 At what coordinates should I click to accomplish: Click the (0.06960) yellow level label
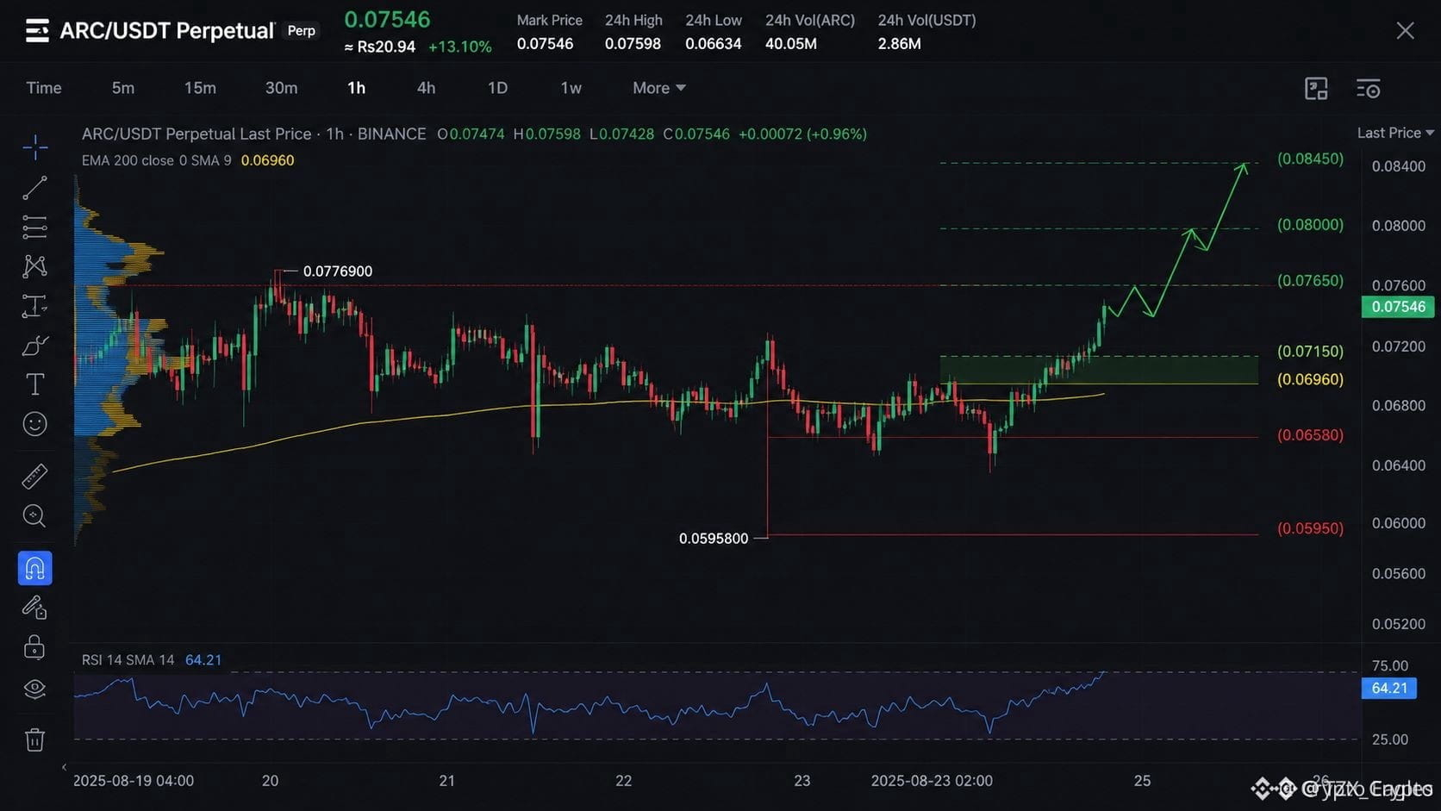pos(1310,379)
